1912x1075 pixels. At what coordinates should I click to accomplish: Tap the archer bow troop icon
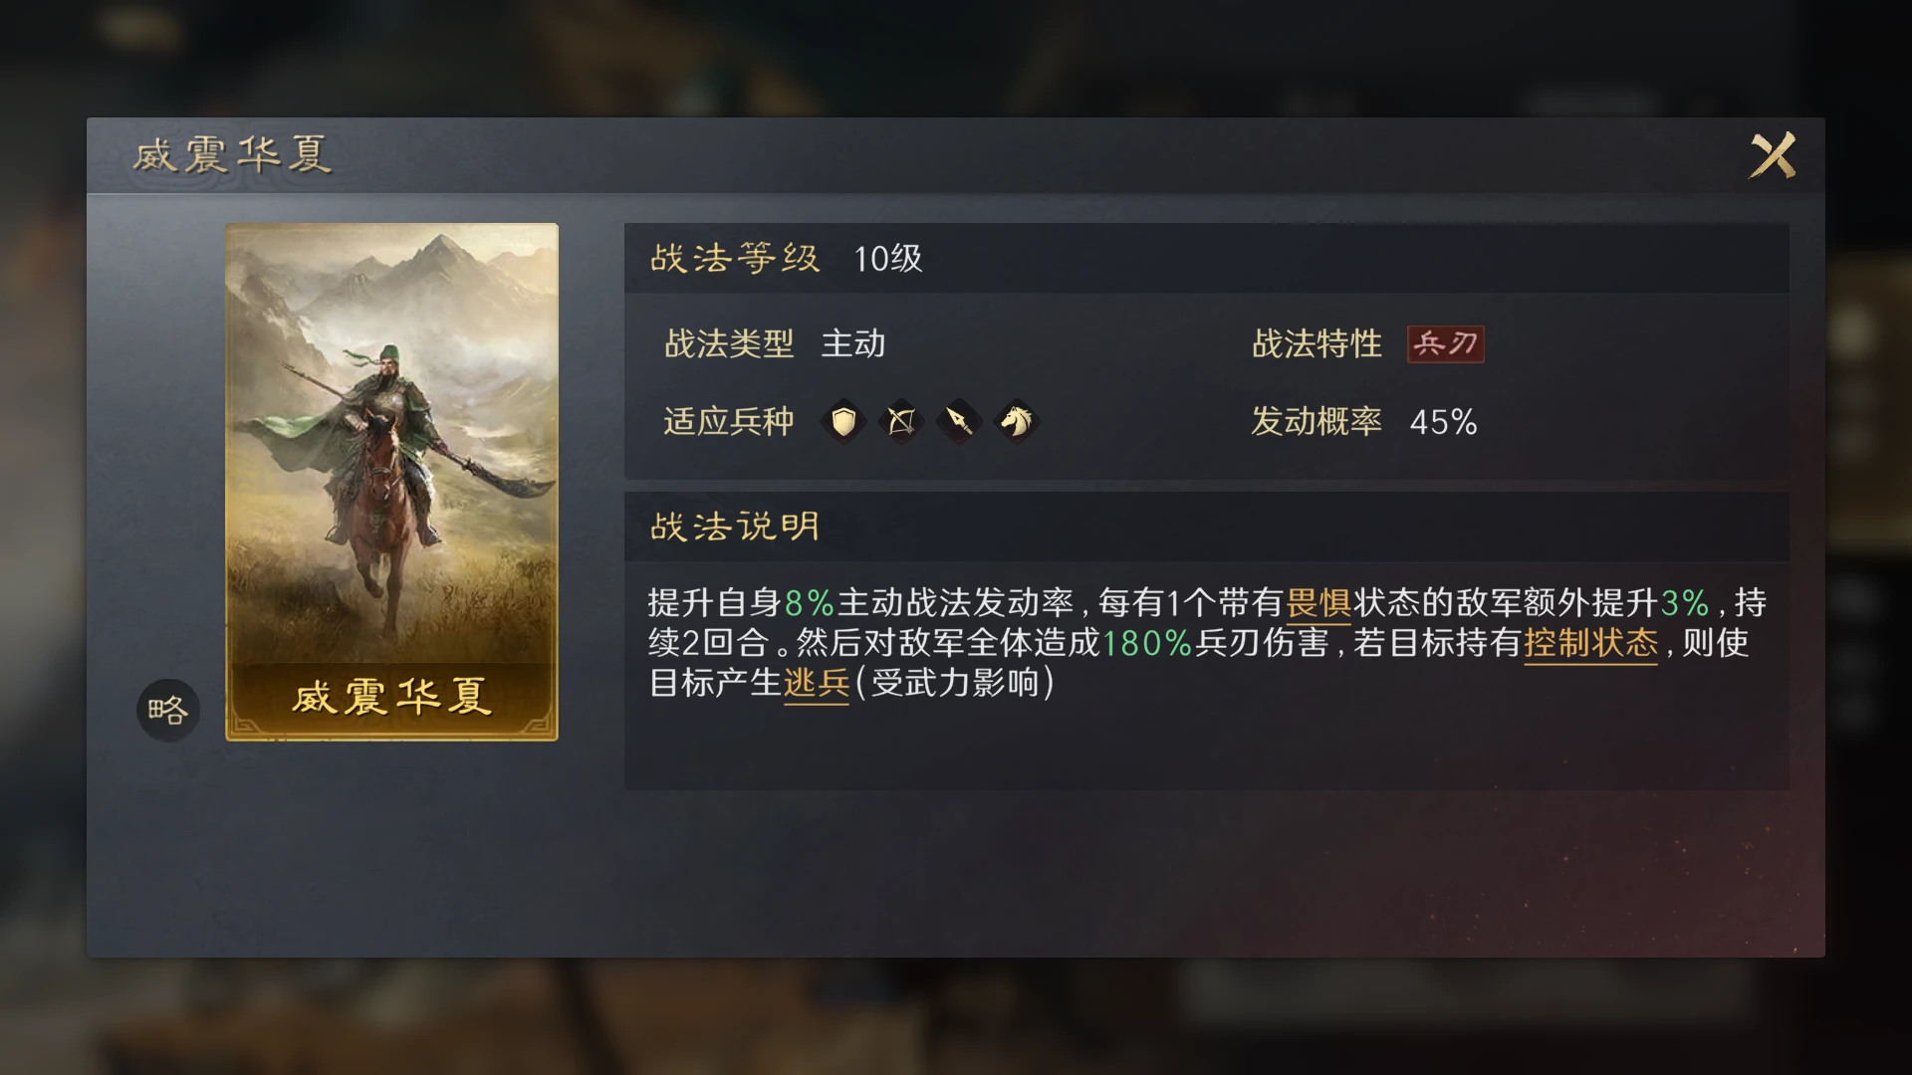point(901,422)
